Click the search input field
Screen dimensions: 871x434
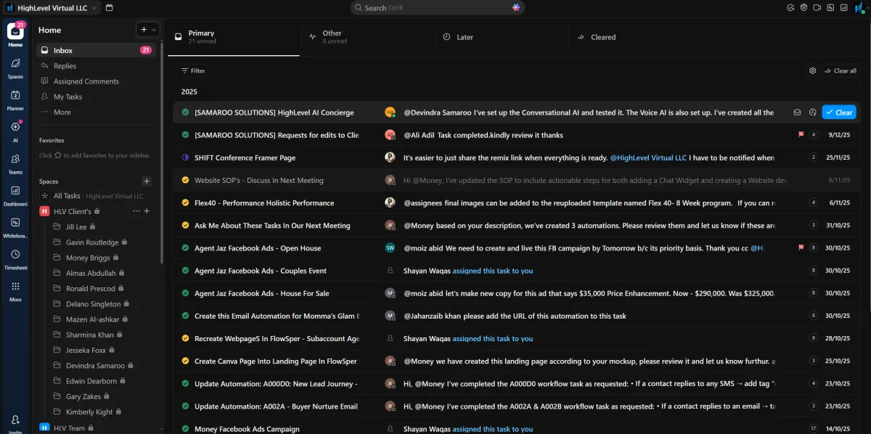tap(438, 7)
